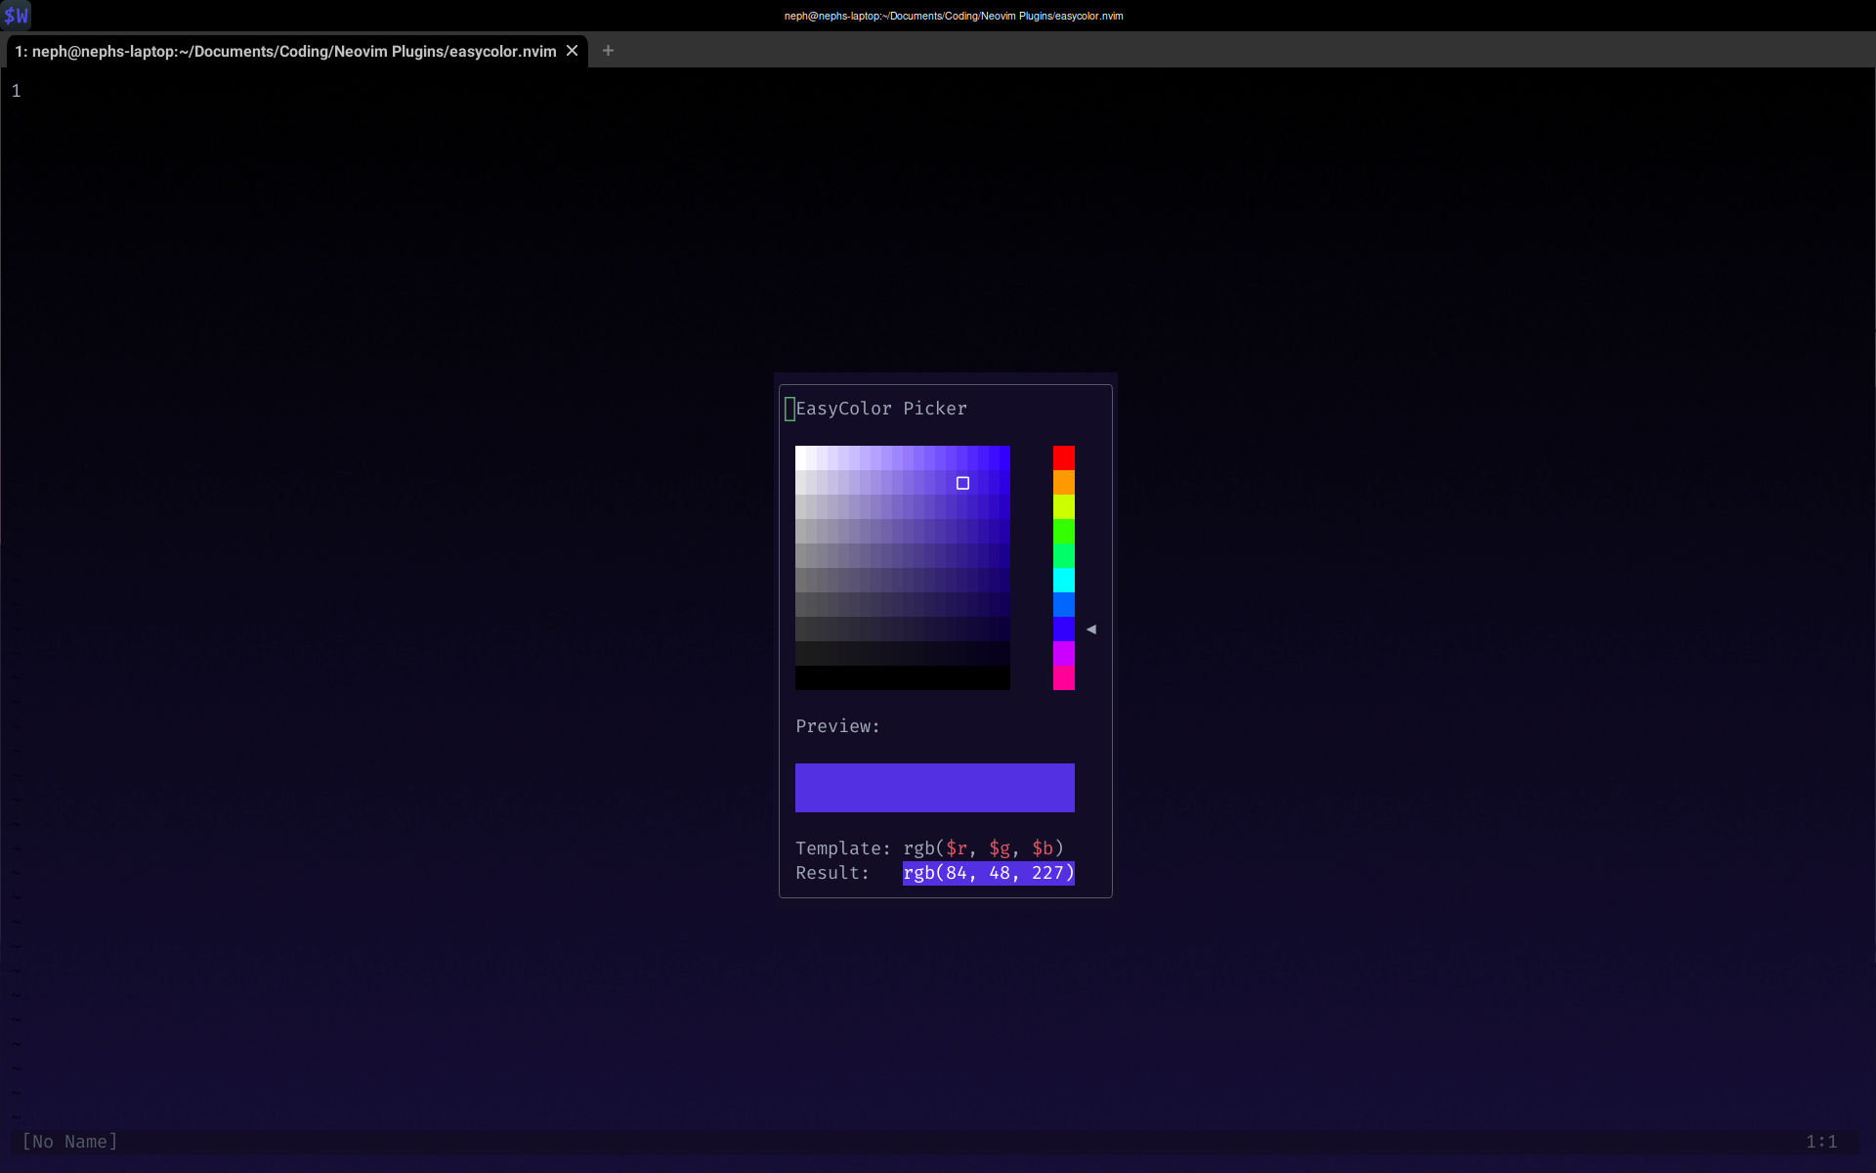Click the Preview color bar
1876x1173 pixels.
(x=934, y=788)
